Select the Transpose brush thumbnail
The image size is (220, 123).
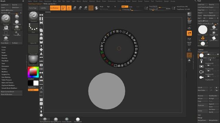17,33
